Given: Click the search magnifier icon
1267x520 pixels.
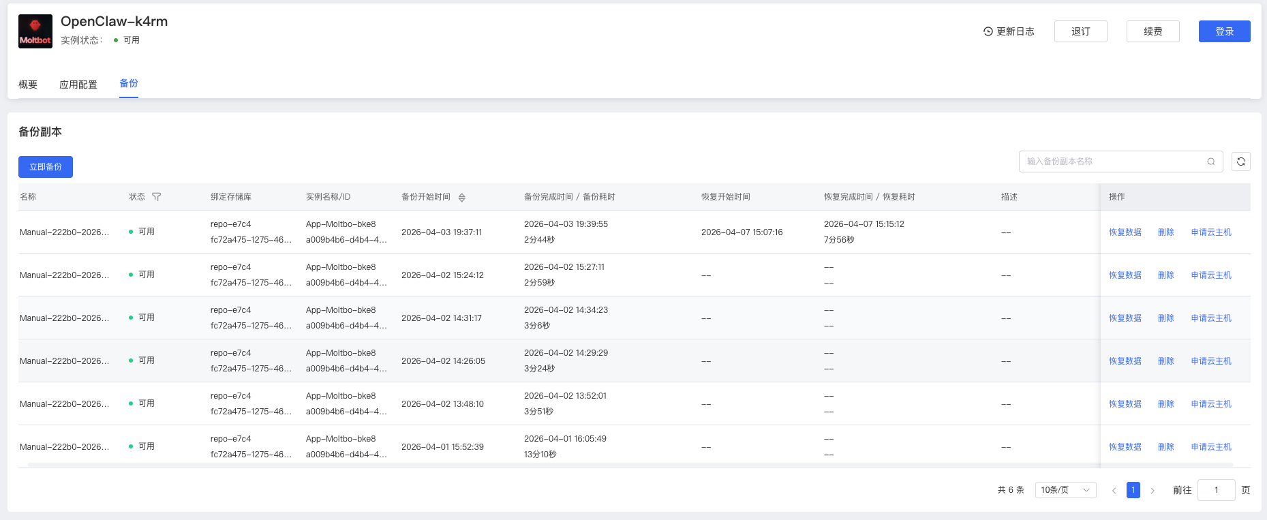Looking at the screenshot, I should pos(1210,162).
